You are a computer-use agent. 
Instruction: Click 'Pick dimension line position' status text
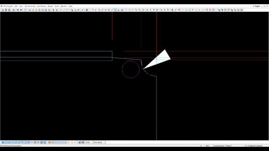(x=11, y=146)
